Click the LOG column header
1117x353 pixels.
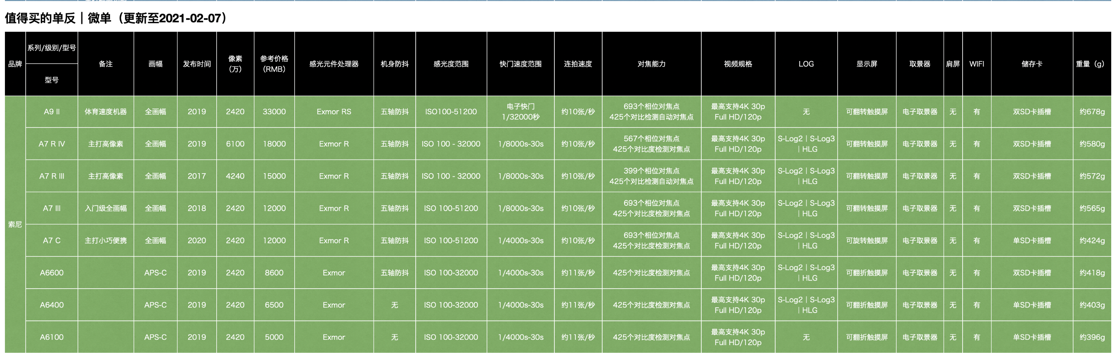tap(806, 64)
